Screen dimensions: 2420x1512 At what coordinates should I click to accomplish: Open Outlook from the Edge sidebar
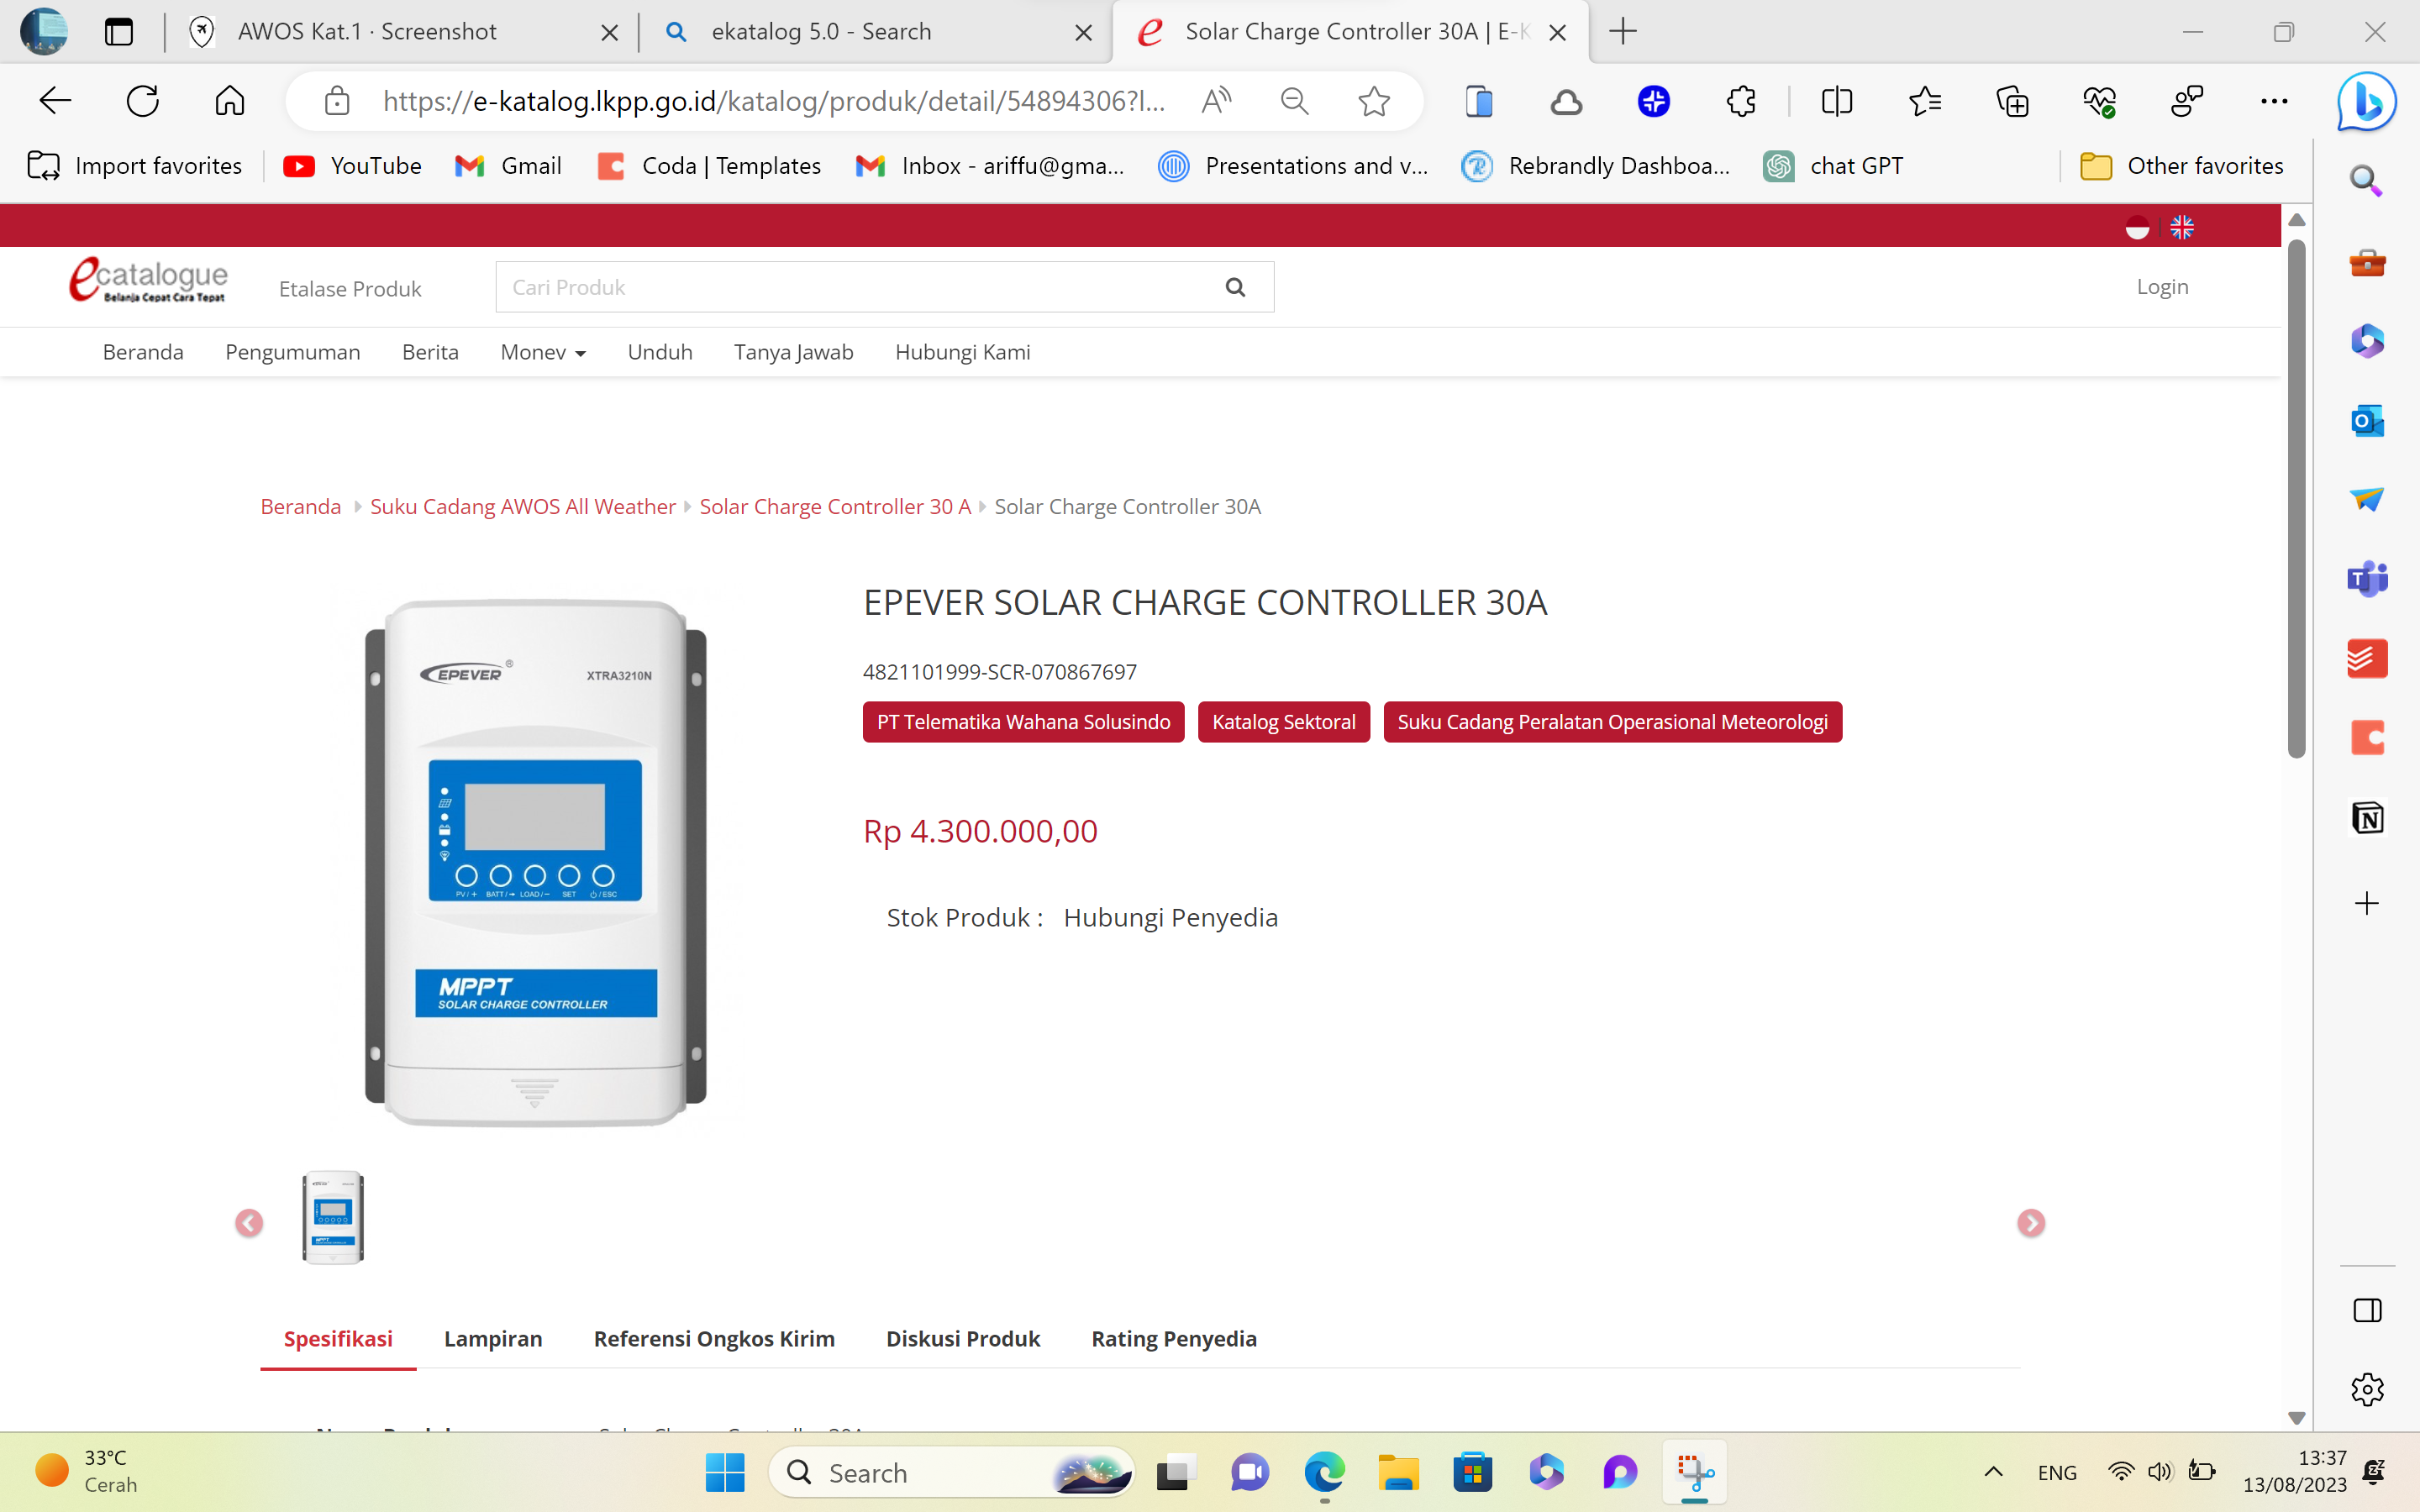pyautogui.click(x=2366, y=420)
